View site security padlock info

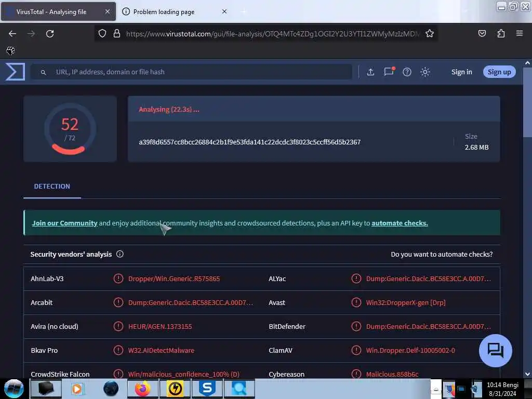pos(117,34)
